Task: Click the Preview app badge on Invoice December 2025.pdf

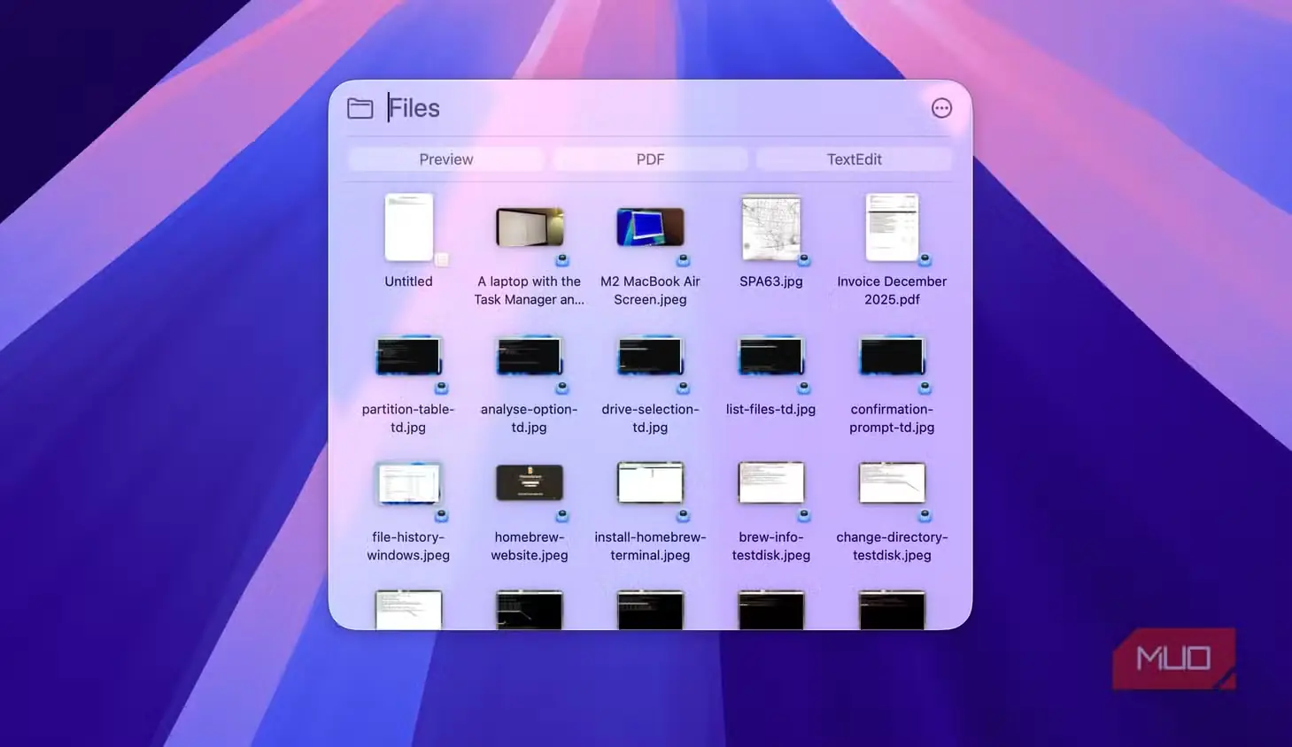Action: [925, 260]
